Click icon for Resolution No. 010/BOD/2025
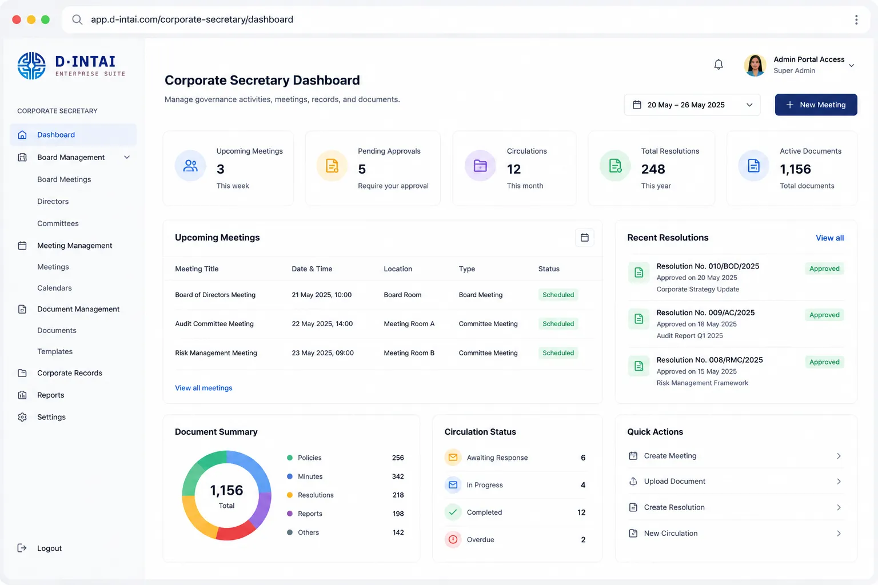Screen dimensions: 878x585 639,273
